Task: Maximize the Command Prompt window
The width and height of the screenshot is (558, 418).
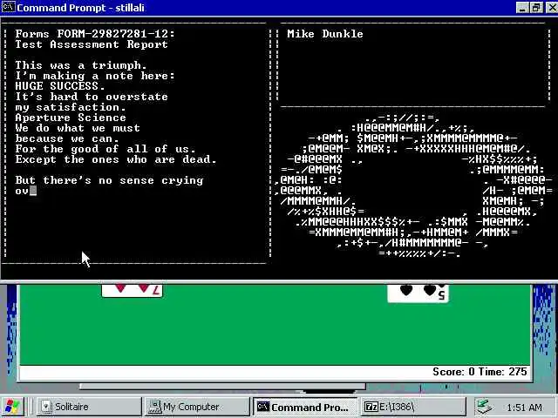Action: pyautogui.click(x=536, y=7)
